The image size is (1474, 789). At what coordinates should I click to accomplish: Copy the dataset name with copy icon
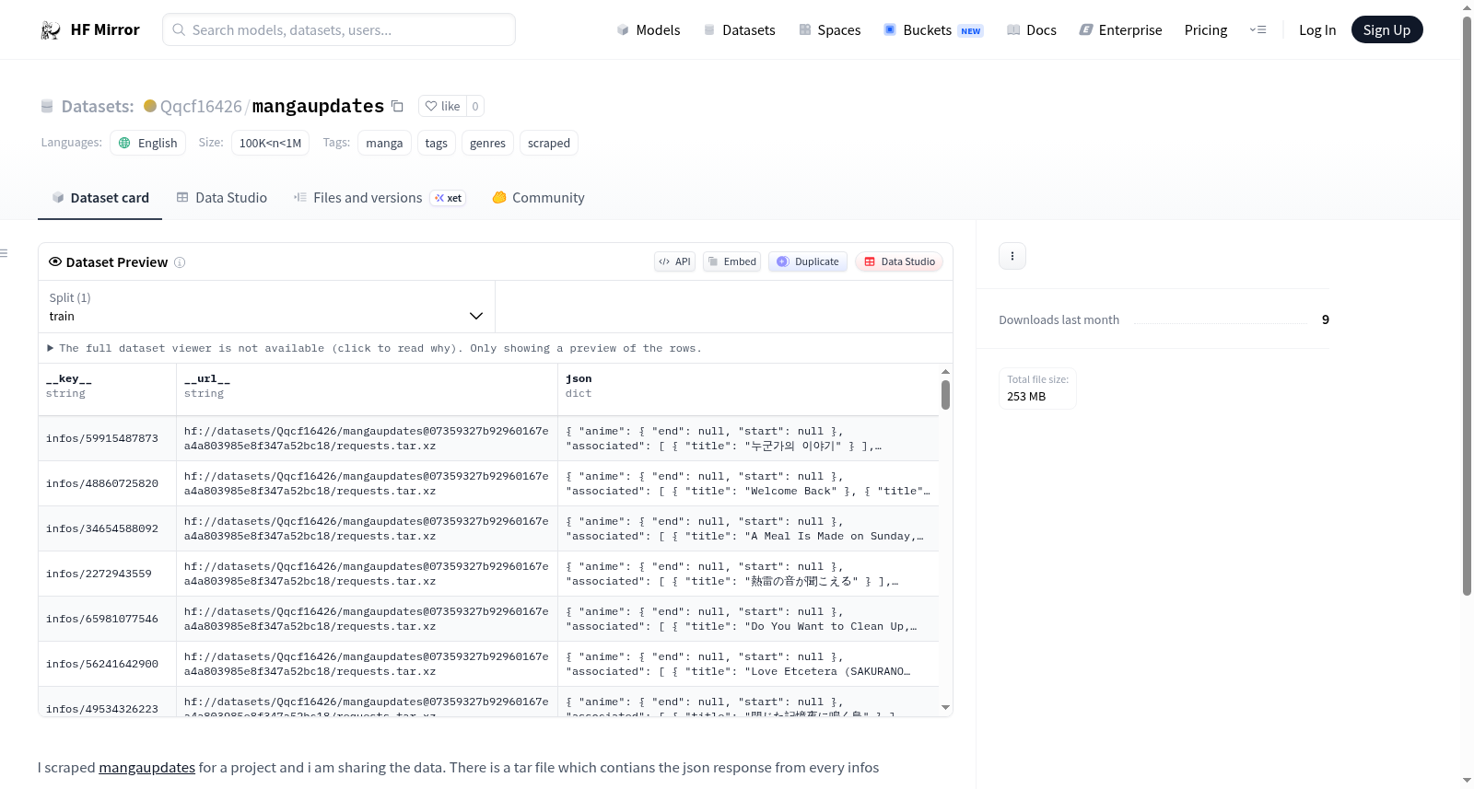[397, 106]
